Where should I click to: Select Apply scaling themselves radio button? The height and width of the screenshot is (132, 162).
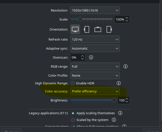click(73, 113)
